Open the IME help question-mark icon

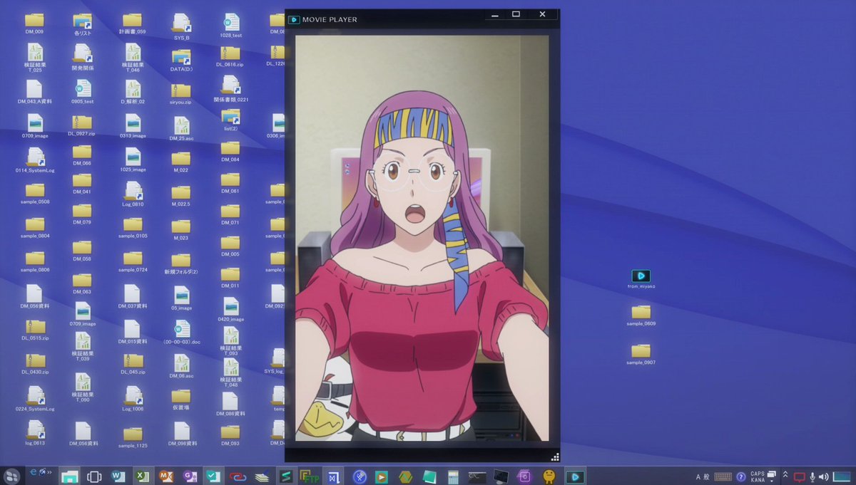click(740, 477)
